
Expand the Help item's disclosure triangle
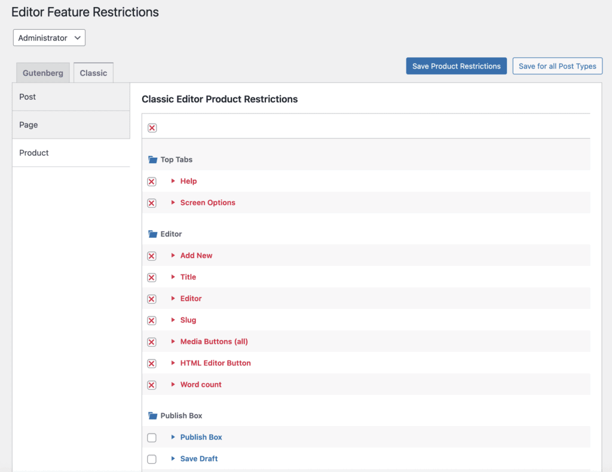click(x=173, y=181)
